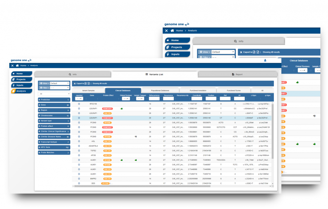Expand the ClinVar Disease Name filter
Image resolution: width=328 pixels, height=209 pixels.
tap(54, 137)
